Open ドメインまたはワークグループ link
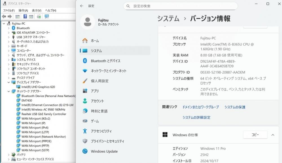 [201, 107]
